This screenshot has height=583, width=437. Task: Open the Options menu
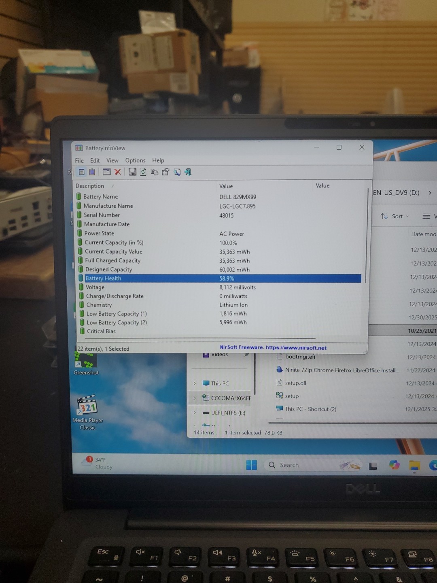[x=135, y=160]
